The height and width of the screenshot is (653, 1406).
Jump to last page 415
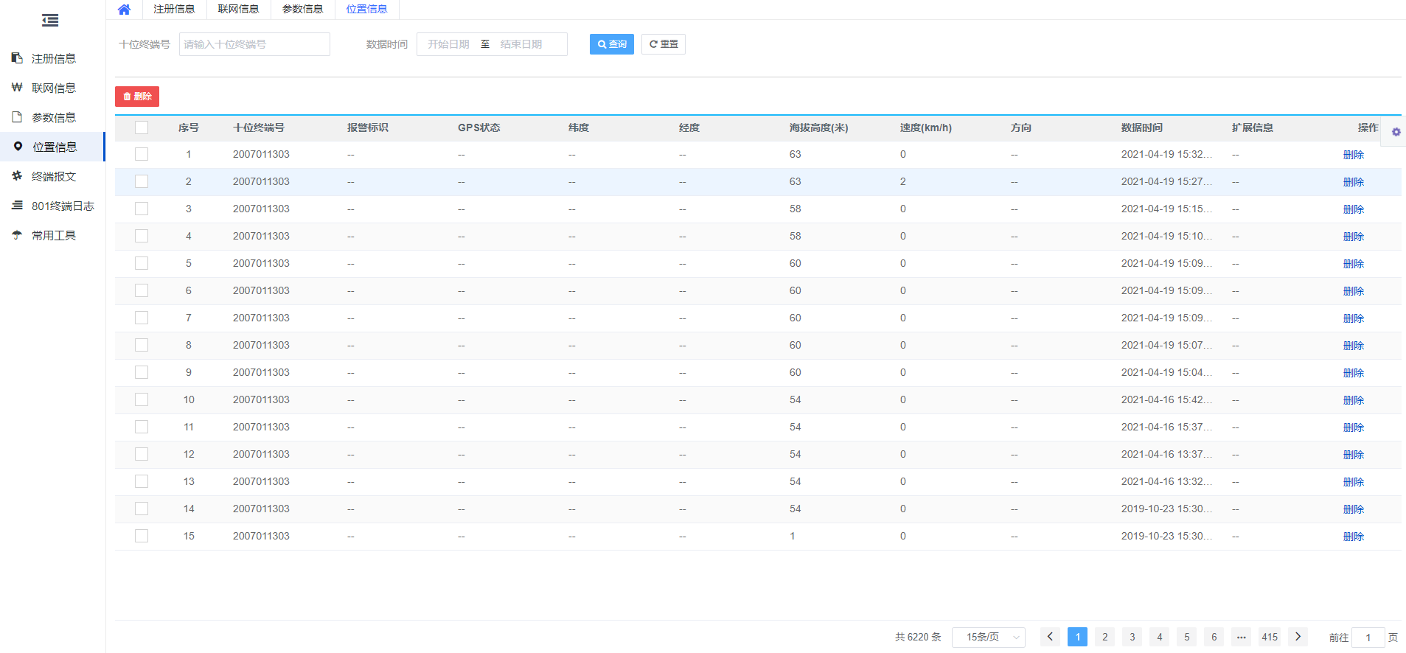(x=1270, y=637)
